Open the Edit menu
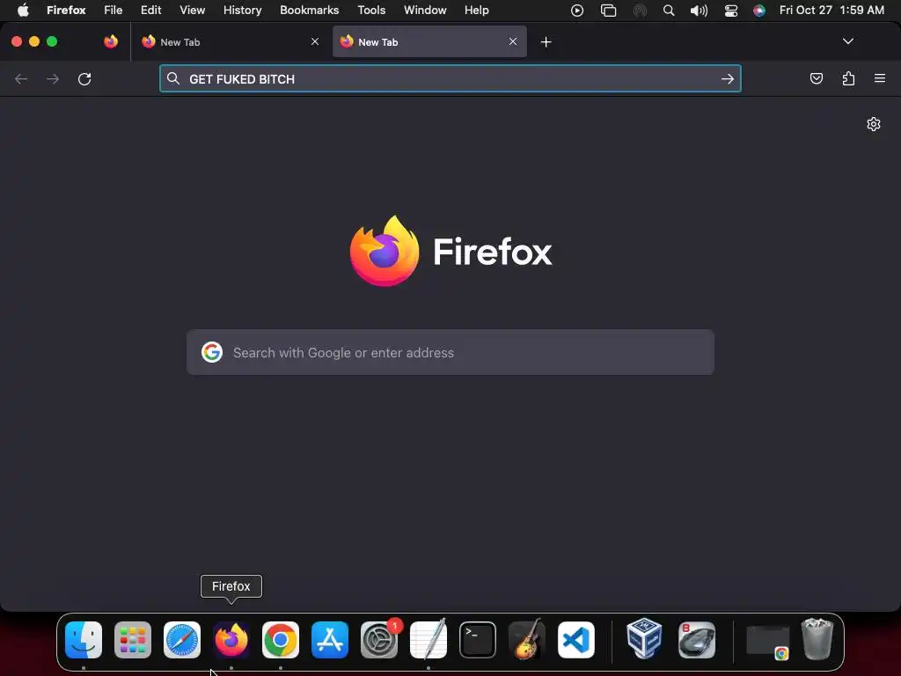 pyautogui.click(x=151, y=11)
